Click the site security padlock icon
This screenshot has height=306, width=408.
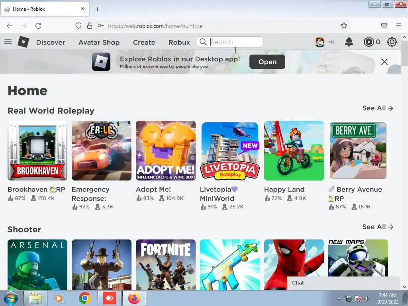coord(90,25)
